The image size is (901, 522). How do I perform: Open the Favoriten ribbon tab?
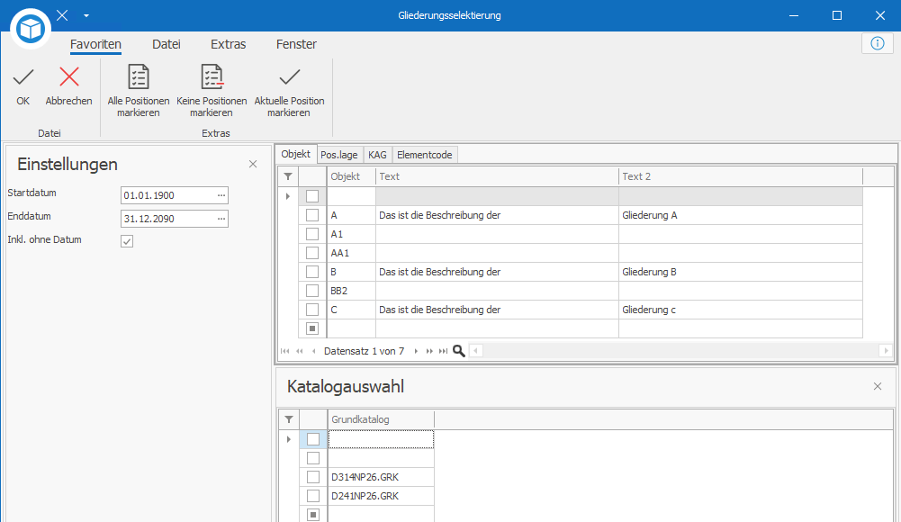(95, 44)
